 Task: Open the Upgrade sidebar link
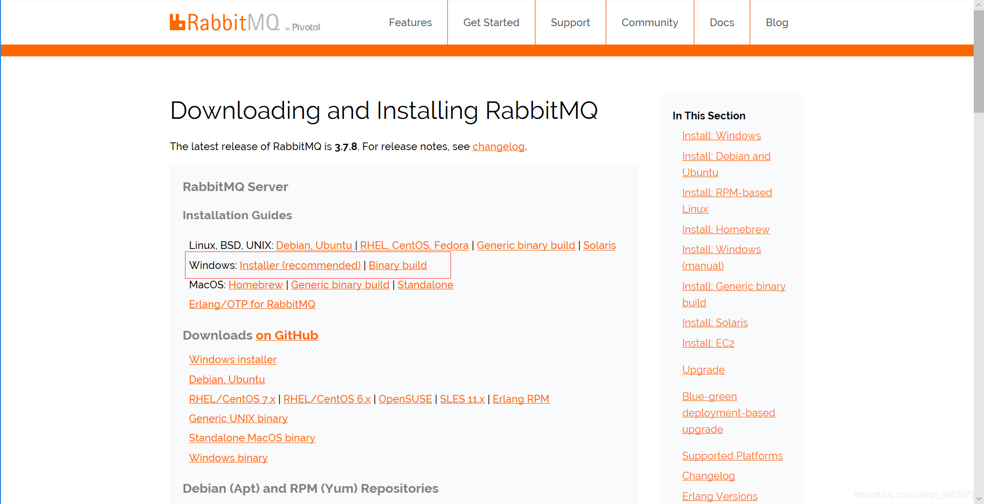(x=703, y=370)
